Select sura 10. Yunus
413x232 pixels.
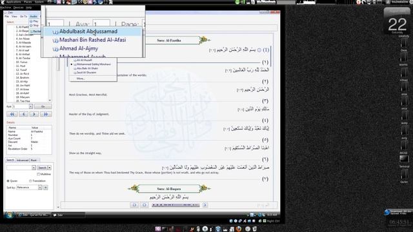[22, 62]
